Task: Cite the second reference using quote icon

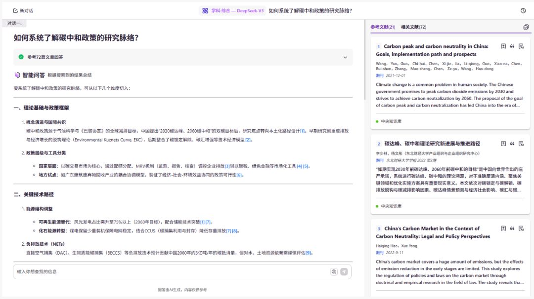Action: coord(512,144)
